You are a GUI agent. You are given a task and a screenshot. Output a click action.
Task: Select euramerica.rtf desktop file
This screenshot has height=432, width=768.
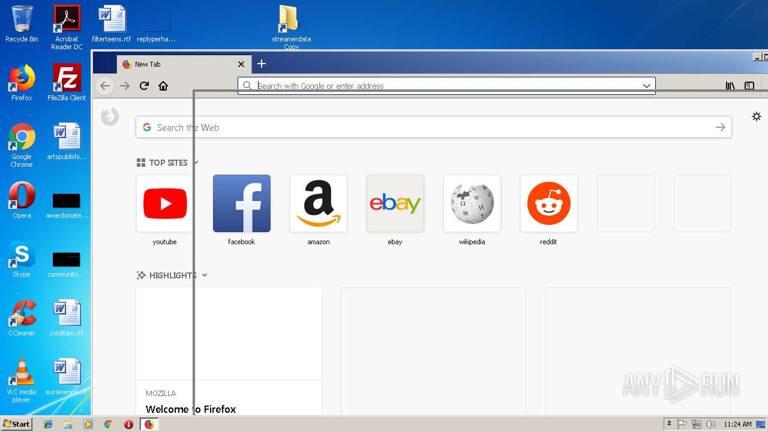tap(67, 377)
